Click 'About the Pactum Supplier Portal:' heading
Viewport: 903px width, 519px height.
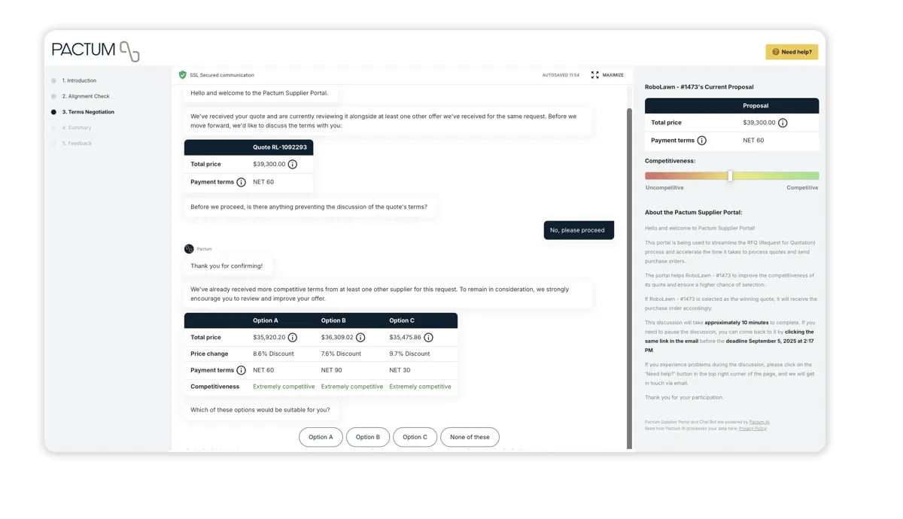pos(693,213)
